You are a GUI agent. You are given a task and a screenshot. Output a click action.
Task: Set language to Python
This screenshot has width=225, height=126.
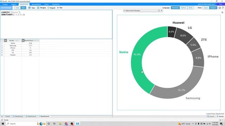point(184,8)
